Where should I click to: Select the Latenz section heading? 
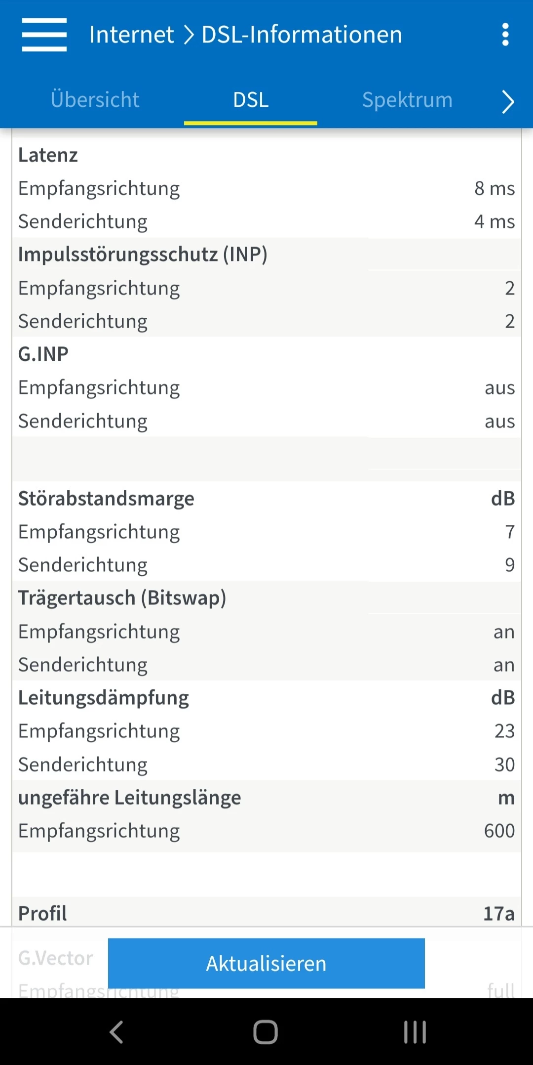click(x=48, y=155)
